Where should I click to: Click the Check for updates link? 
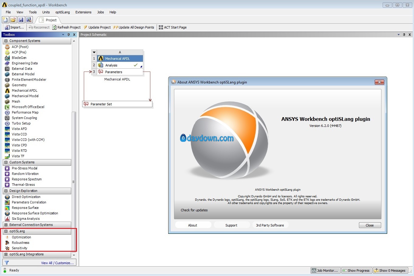click(x=194, y=210)
